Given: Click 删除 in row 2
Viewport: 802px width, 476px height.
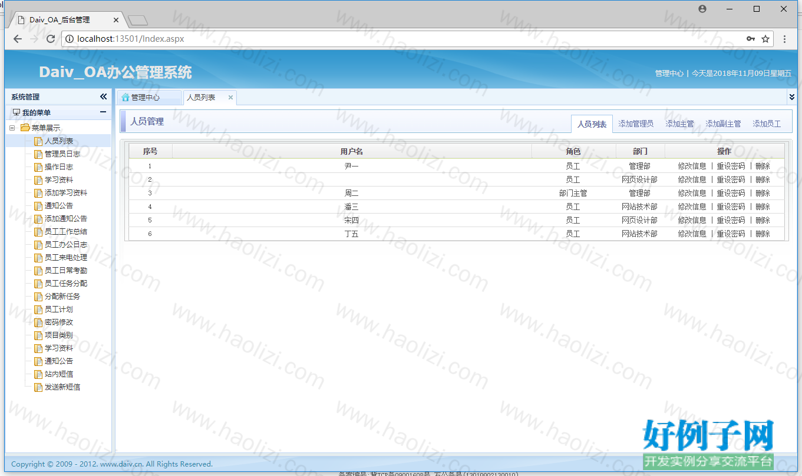Looking at the screenshot, I should [x=763, y=179].
